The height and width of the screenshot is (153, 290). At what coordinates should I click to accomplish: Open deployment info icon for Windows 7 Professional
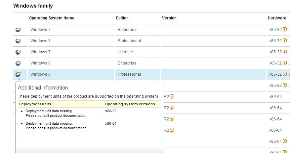[18, 41]
